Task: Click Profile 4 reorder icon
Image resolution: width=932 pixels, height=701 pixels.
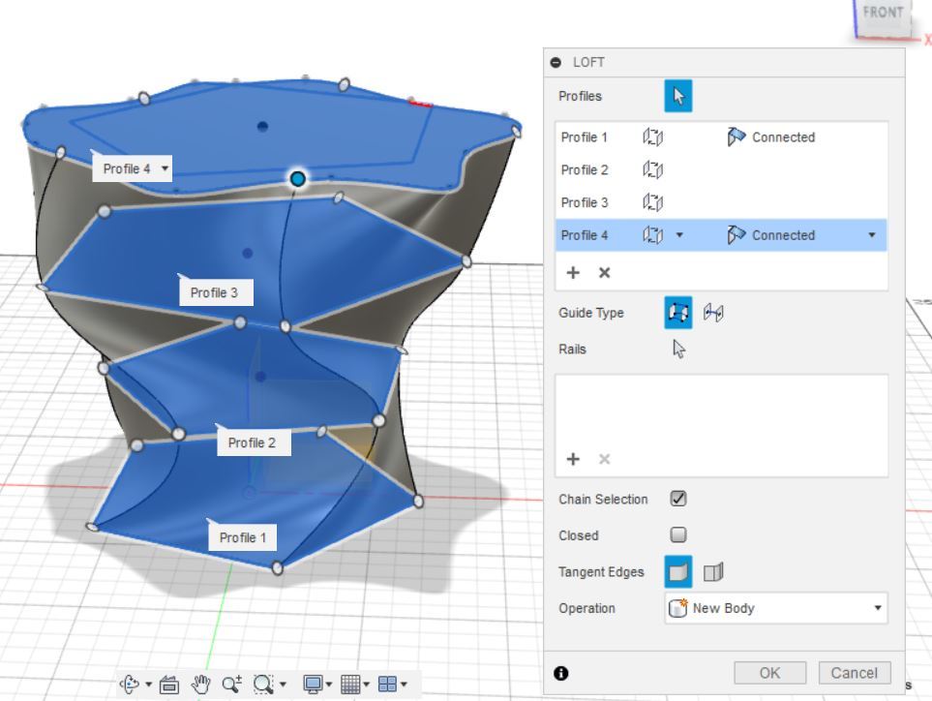Action: point(652,235)
